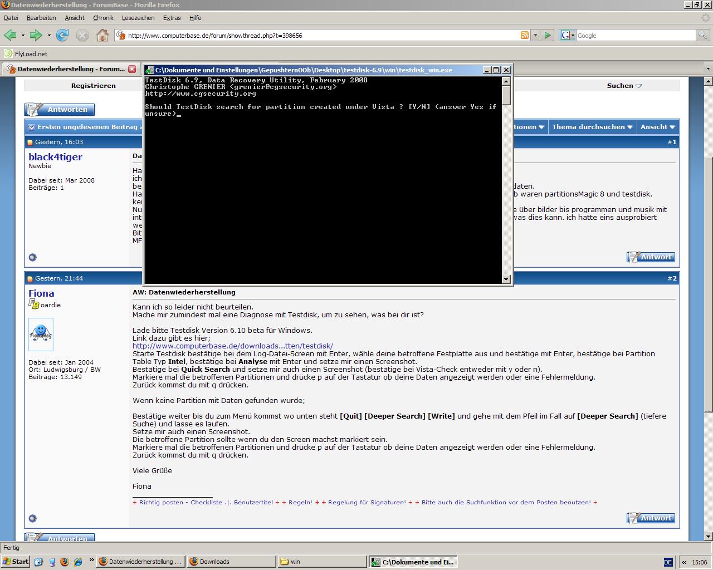713x570 pixels.
Task: Open the tab list dropdown arrow
Action: (x=708, y=69)
